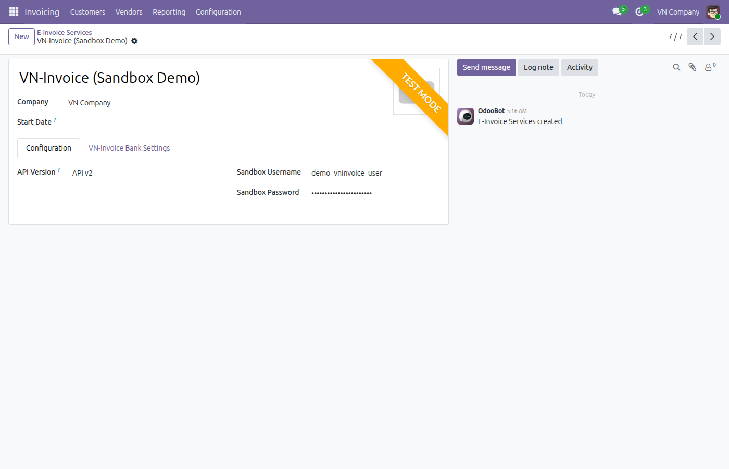Open the activities clock icon

[x=639, y=11]
